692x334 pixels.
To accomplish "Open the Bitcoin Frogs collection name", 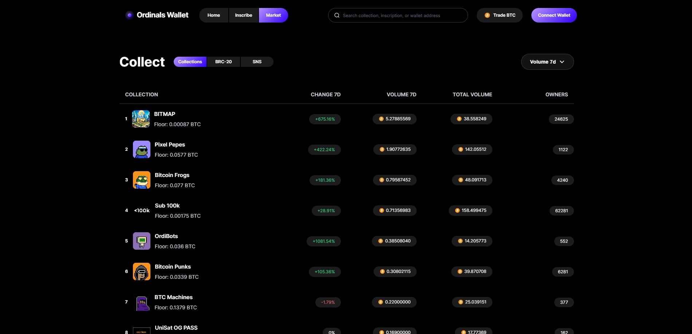I will tap(172, 175).
